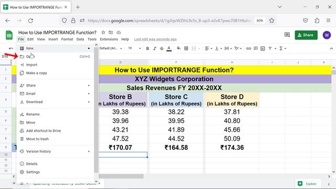Open the text rotation dropdown
This screenshot has width=336, height=189.
tap(238, 48)
